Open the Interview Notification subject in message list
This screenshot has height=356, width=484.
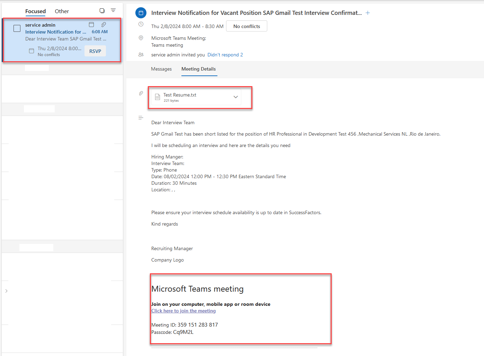point(56,32)
